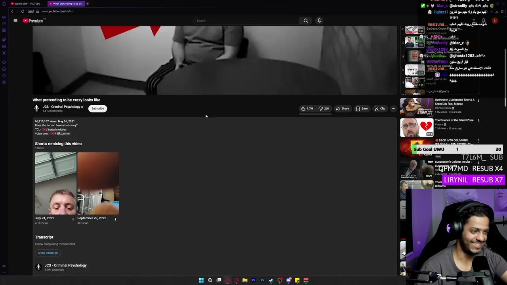507x285 pixels.
Task: View site security lock info
Action: tap(38, 11)
